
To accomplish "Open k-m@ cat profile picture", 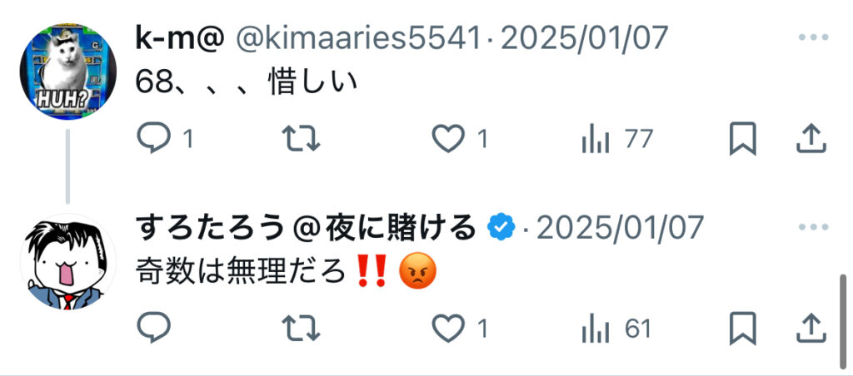I will coord(68,72).
